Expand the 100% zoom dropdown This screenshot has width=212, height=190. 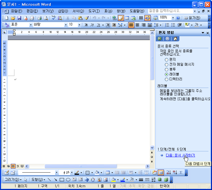(173, 18)
